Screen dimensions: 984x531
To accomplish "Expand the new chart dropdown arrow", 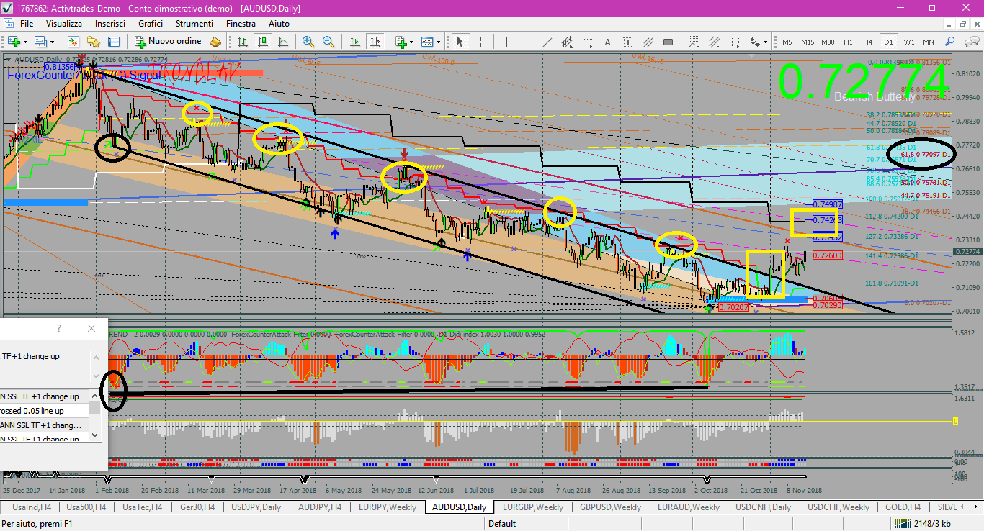I will [x=26, y=42].
